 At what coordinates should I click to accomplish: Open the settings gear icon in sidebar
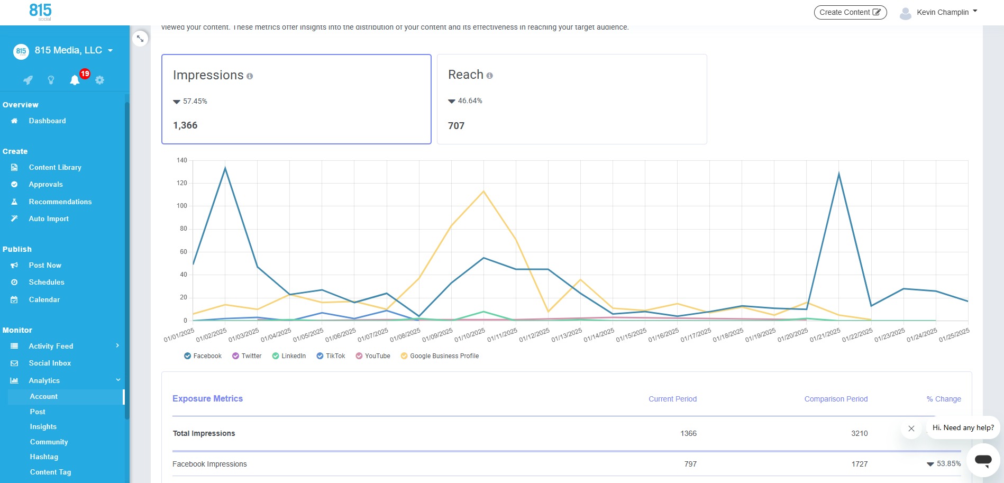[99, 80]
